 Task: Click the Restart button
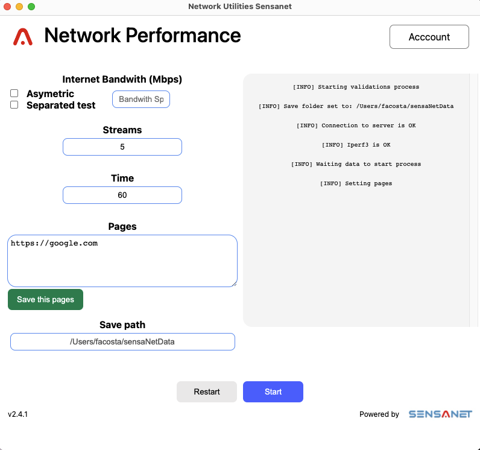point(207,391)
